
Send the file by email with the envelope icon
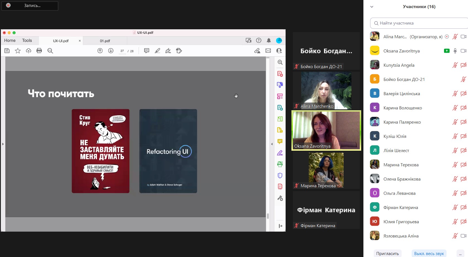[x=268, y=51]
